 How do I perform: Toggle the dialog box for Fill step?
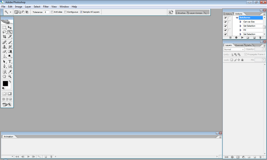point(229,30)
